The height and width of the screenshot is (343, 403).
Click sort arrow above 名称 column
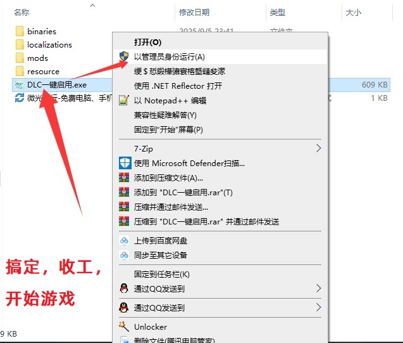(x=93, y=5)
